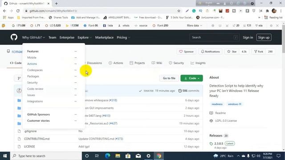The width and height of the screenshot is (285, 160).
Task: Click the browser reload icon
Action: (18, 11)
